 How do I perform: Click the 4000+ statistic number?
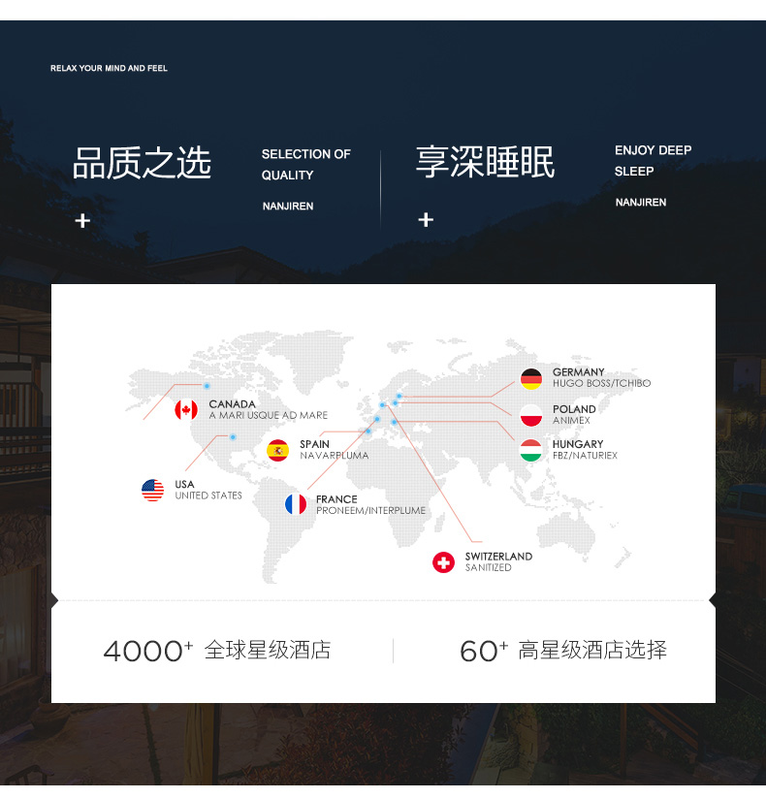pyautogui.click(x=147, y=651)
